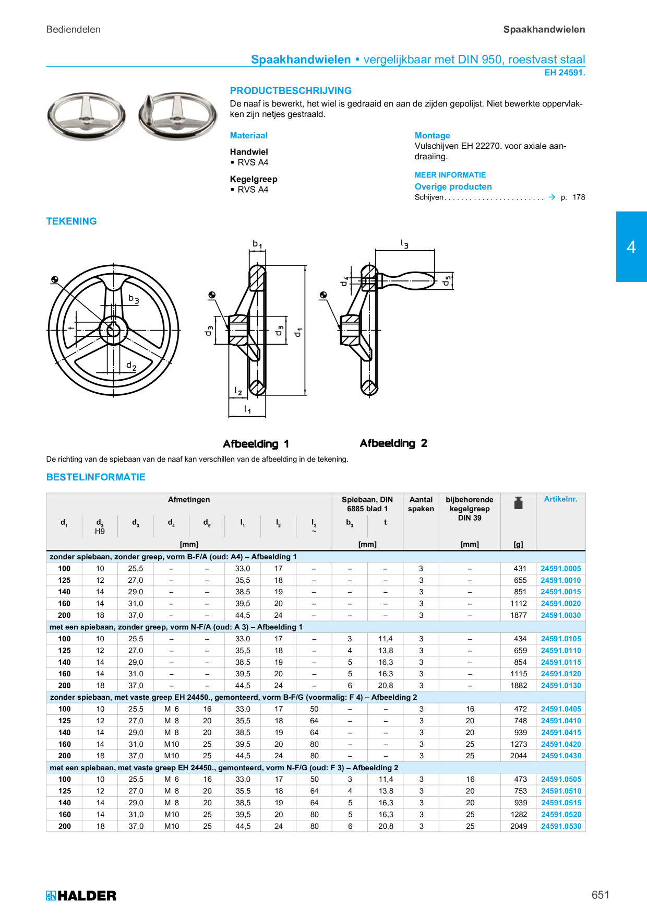Screen dimensions: 647x916
Task: Click the 'Artikelnr.' column header
Action: click(x=560, y=499)
